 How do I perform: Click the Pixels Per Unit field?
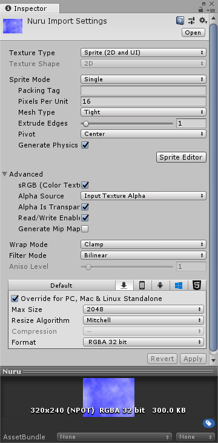tap(144, 101)
